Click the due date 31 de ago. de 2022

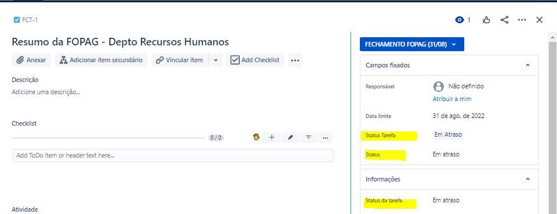[458, 116]
